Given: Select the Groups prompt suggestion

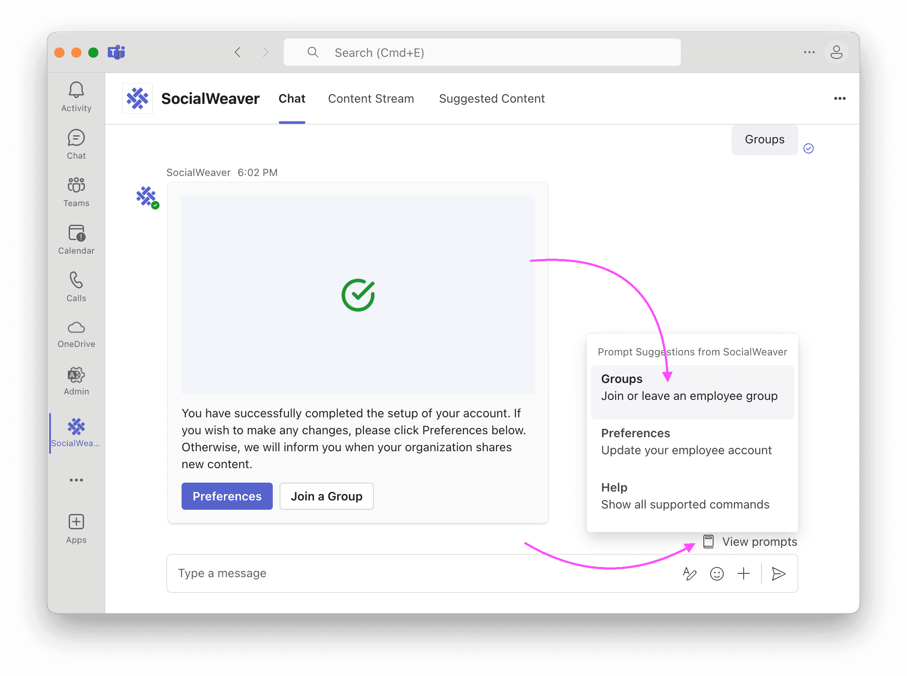Looking at the screenshot, I should point(692,392).
